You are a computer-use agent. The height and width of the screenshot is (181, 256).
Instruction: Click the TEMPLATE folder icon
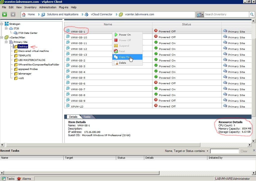(16, 55)
